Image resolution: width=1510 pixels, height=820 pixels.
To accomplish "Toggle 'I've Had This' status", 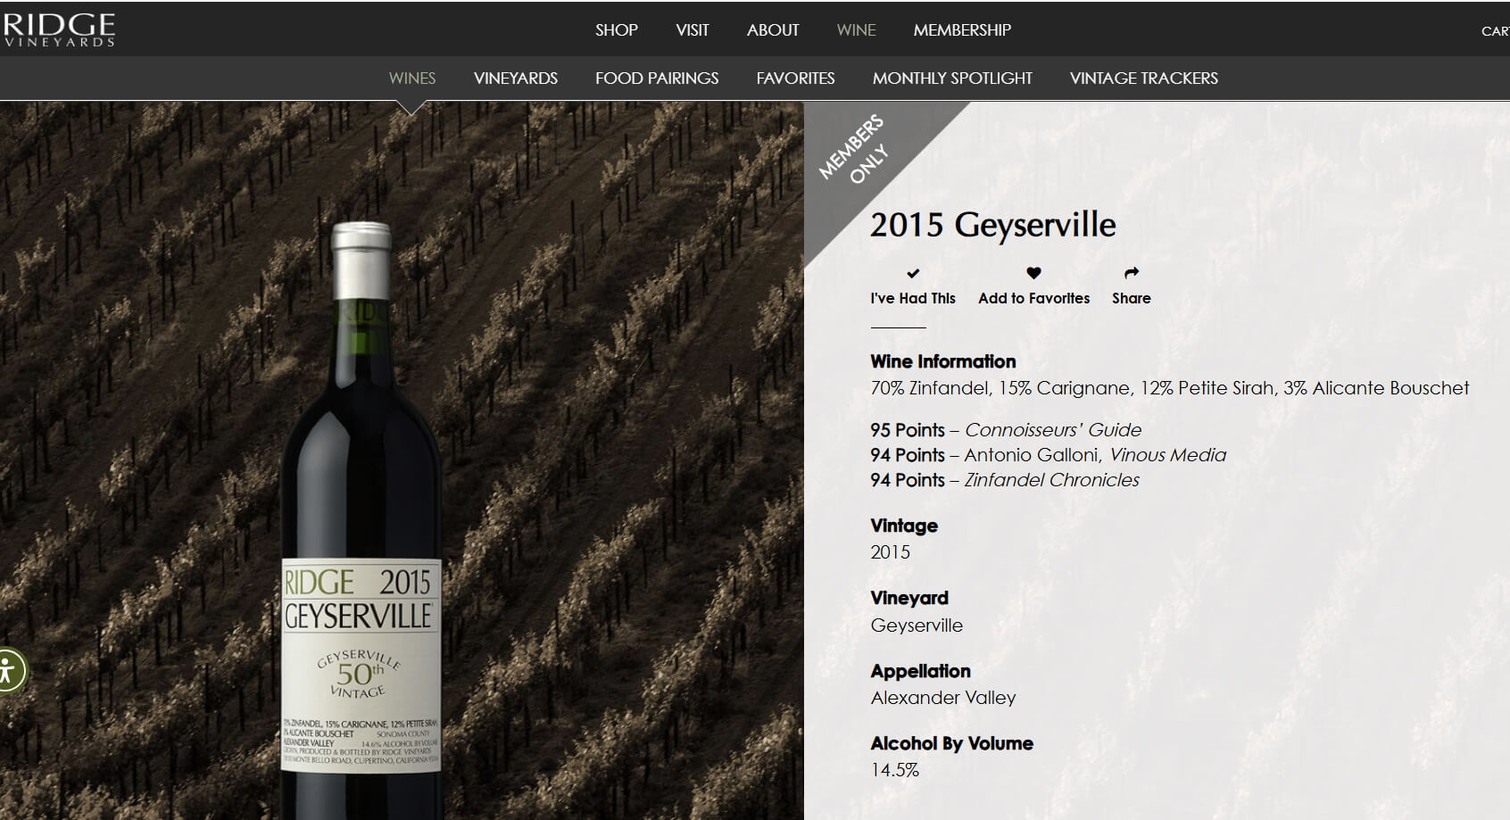I will [912, 298].
